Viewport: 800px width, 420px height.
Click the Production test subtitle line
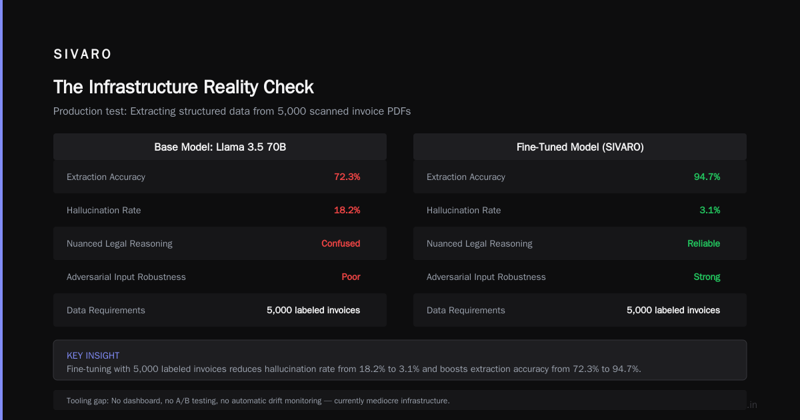(232, 111)
